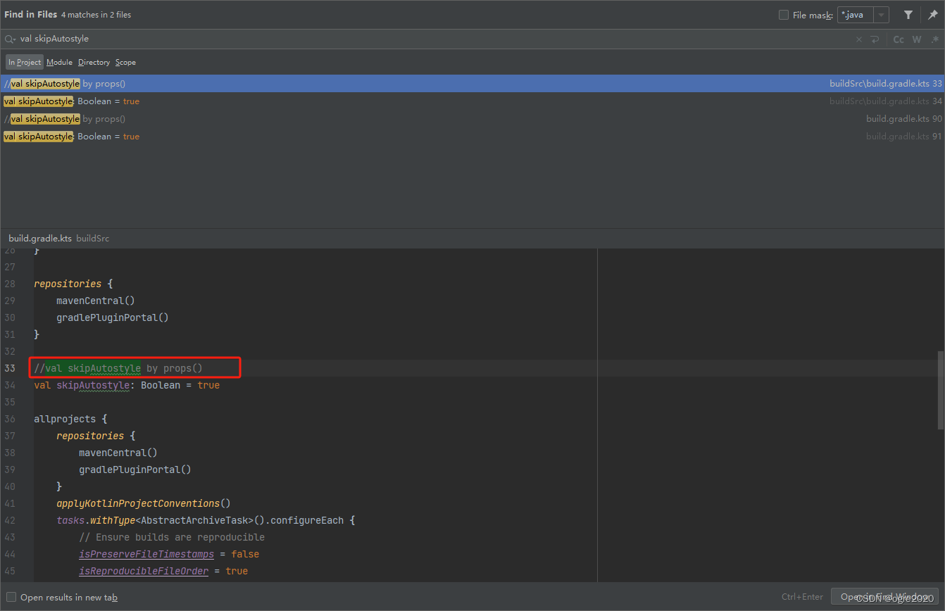Click the Open in Find Window button
945x611 pixels.
pyautogui.click(x=885, y=596)
